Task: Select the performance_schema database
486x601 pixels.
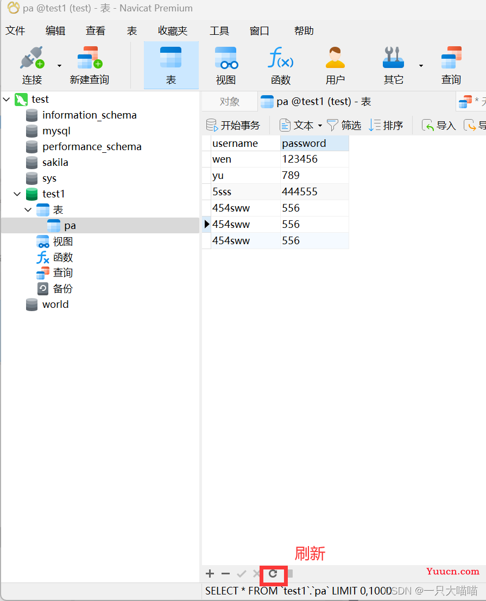Action: tap(92, 147)
